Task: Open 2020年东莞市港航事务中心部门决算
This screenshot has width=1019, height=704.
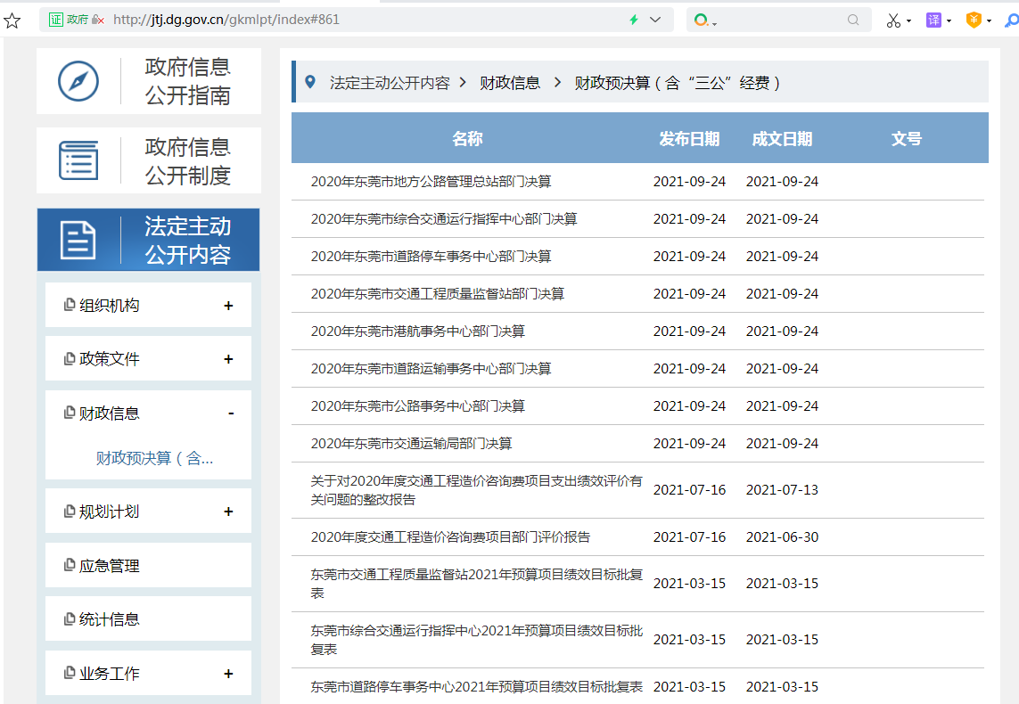Action: coord(418,332)
